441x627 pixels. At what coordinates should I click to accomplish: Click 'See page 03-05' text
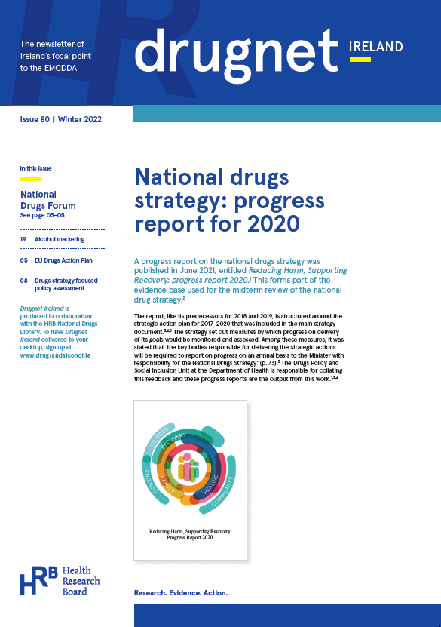42,215
